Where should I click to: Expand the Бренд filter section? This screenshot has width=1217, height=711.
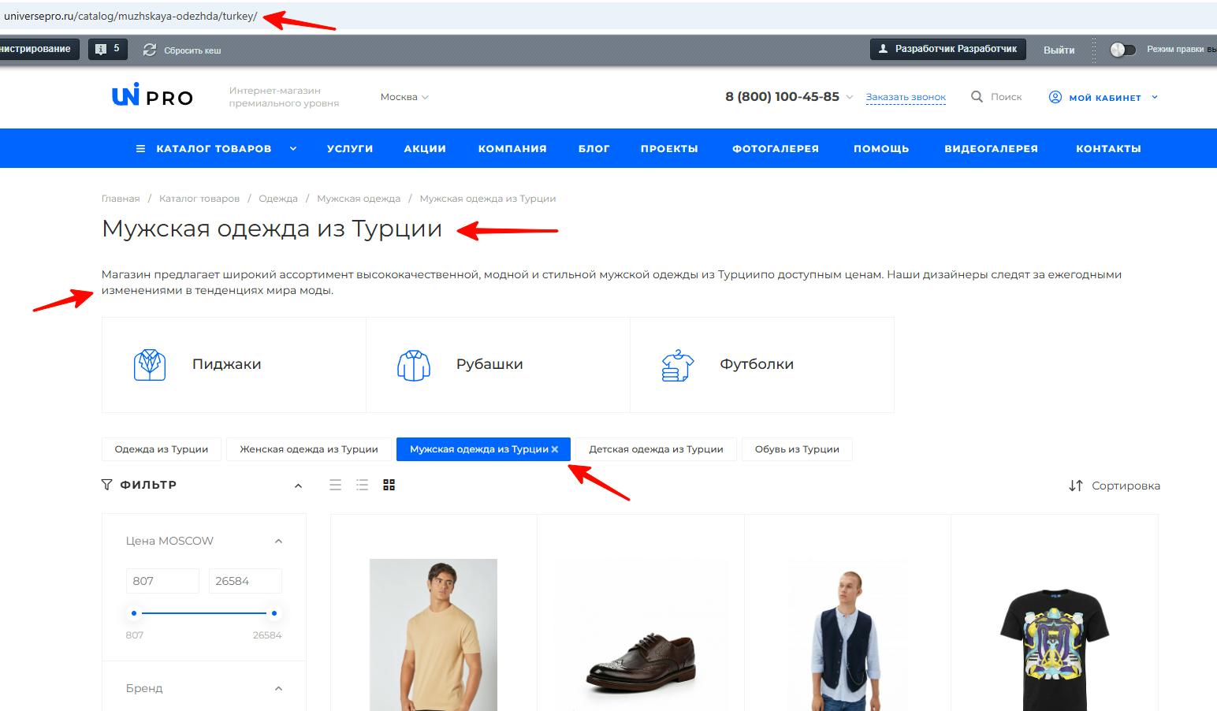(x=278, y=687)
